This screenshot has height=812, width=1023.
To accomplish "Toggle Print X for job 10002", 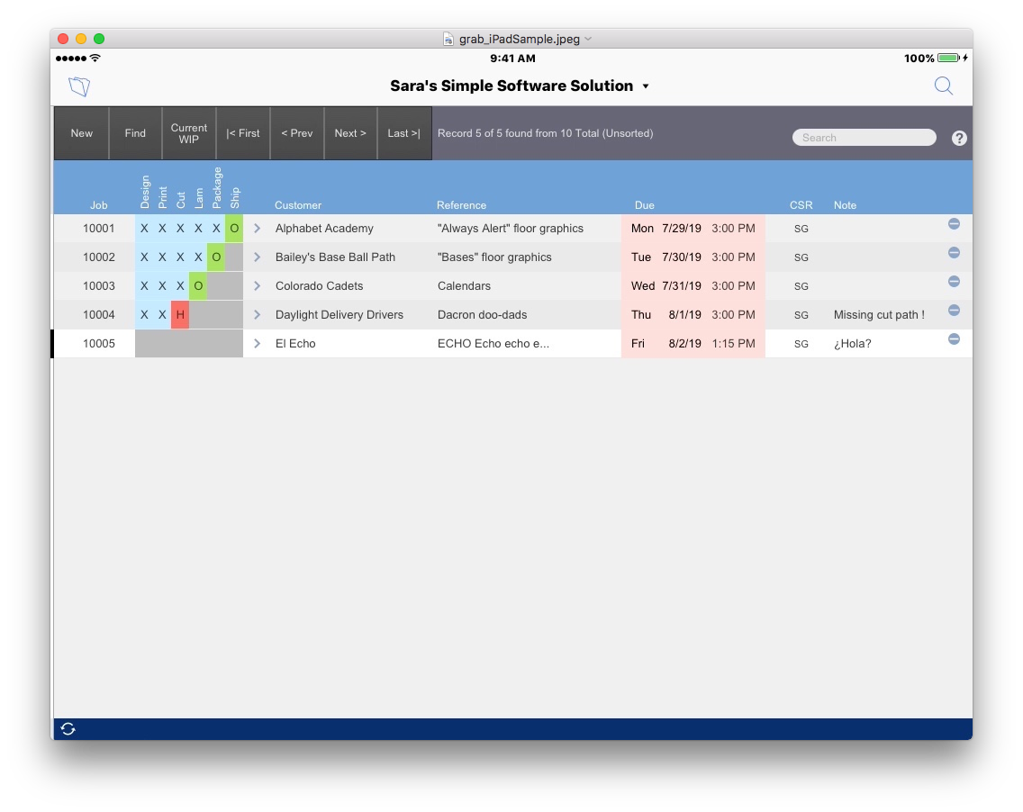I will point(162,257).
